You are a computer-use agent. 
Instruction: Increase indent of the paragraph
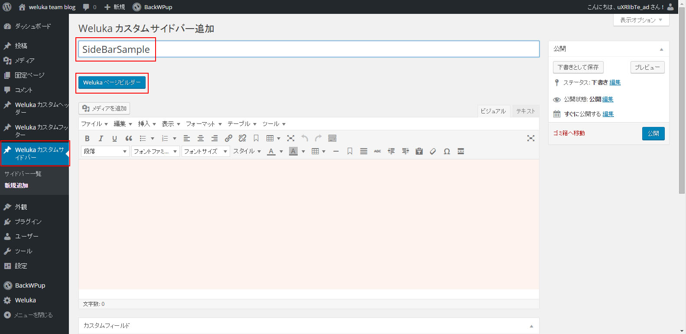point(405,151)
